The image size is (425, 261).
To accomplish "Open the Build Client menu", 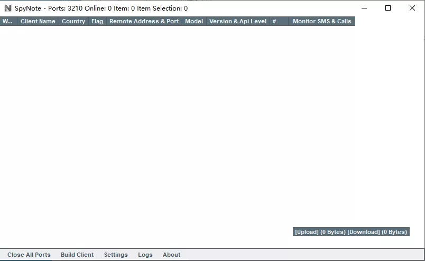I will [77, 255].
